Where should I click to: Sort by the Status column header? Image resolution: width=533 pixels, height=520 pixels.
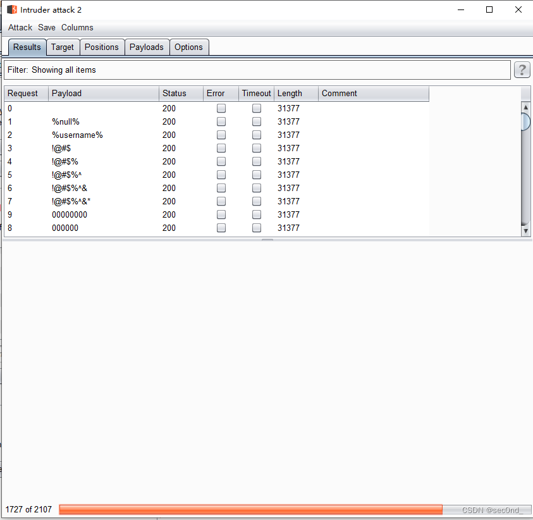click(181, 94)
